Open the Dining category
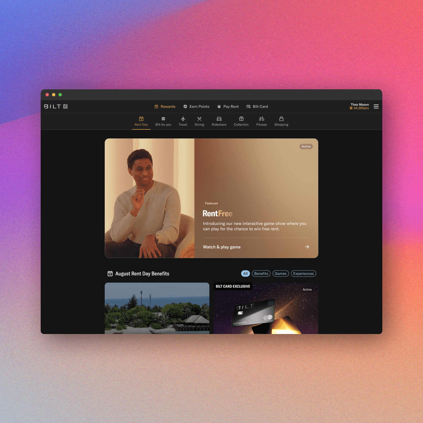Screen dimensions: 423x423 [x=199, y=121]
